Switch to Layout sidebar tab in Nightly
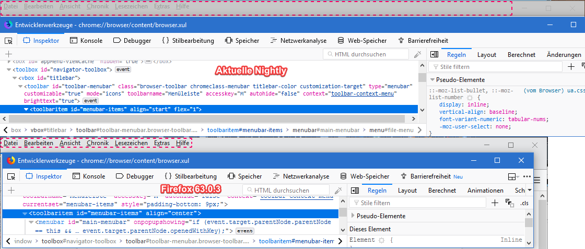Image resolution: width=585 pixels, height=249 pixels. (x=486, y=55)
